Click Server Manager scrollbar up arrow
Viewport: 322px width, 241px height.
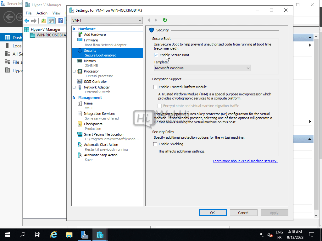[316, 36]
